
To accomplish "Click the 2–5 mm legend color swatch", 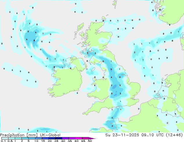I will tap(25, 138).
